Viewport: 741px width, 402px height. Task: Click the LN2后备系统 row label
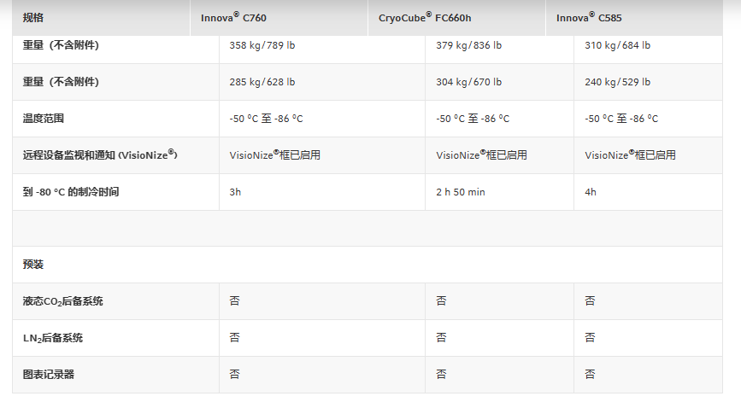pyautogui.click(x=53, y=338)
